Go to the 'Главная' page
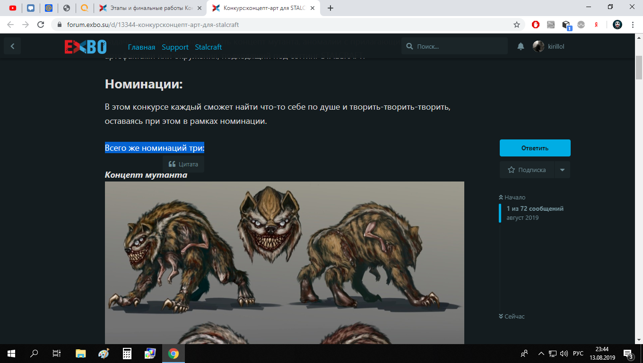 (141, 47)
